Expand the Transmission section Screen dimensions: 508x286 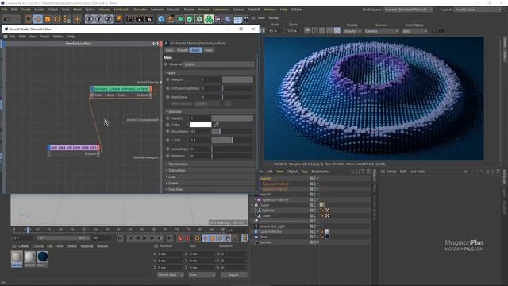click(178, 164)
